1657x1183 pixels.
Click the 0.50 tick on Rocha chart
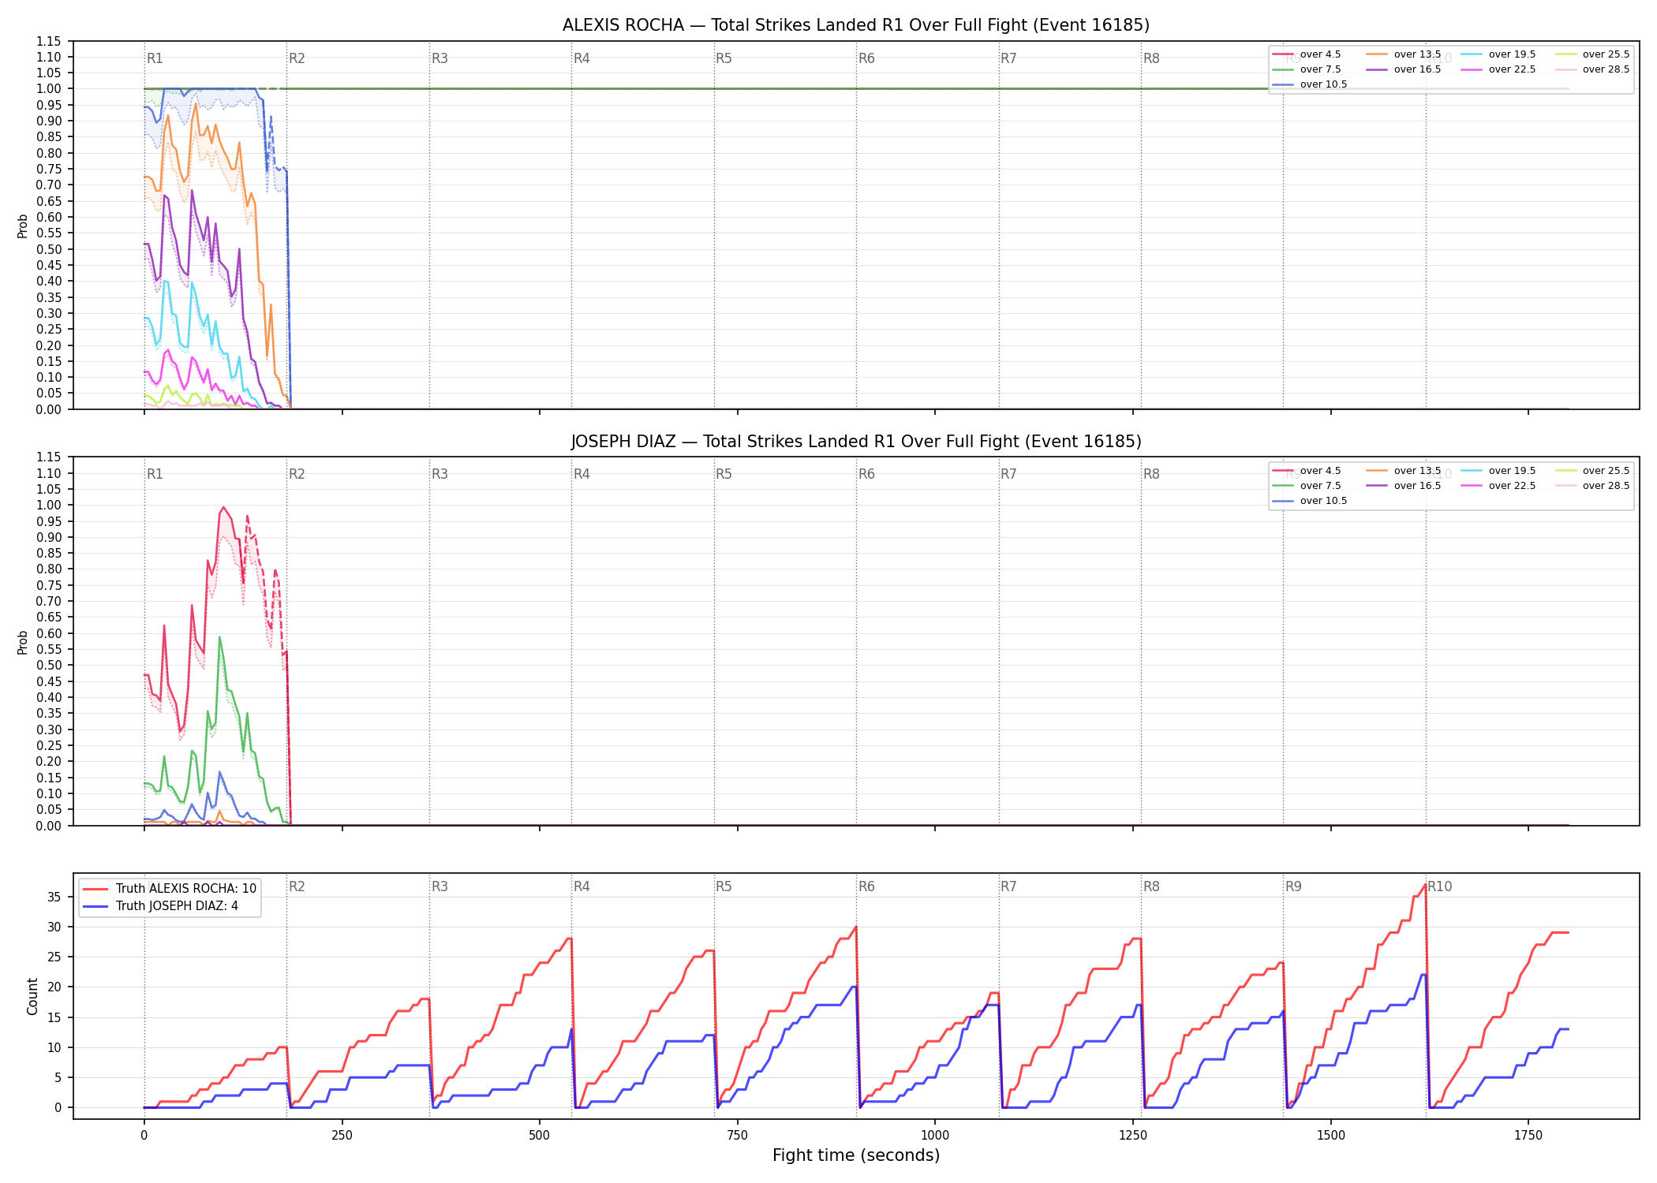[x=49, y=249]
